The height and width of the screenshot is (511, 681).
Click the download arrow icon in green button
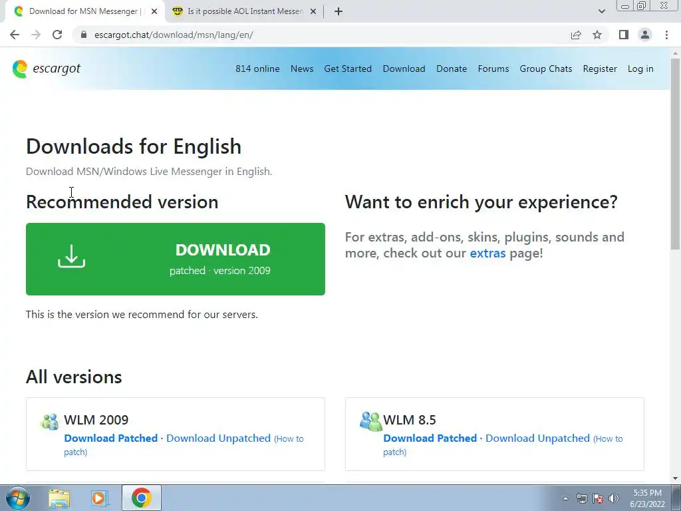point(71,256)
